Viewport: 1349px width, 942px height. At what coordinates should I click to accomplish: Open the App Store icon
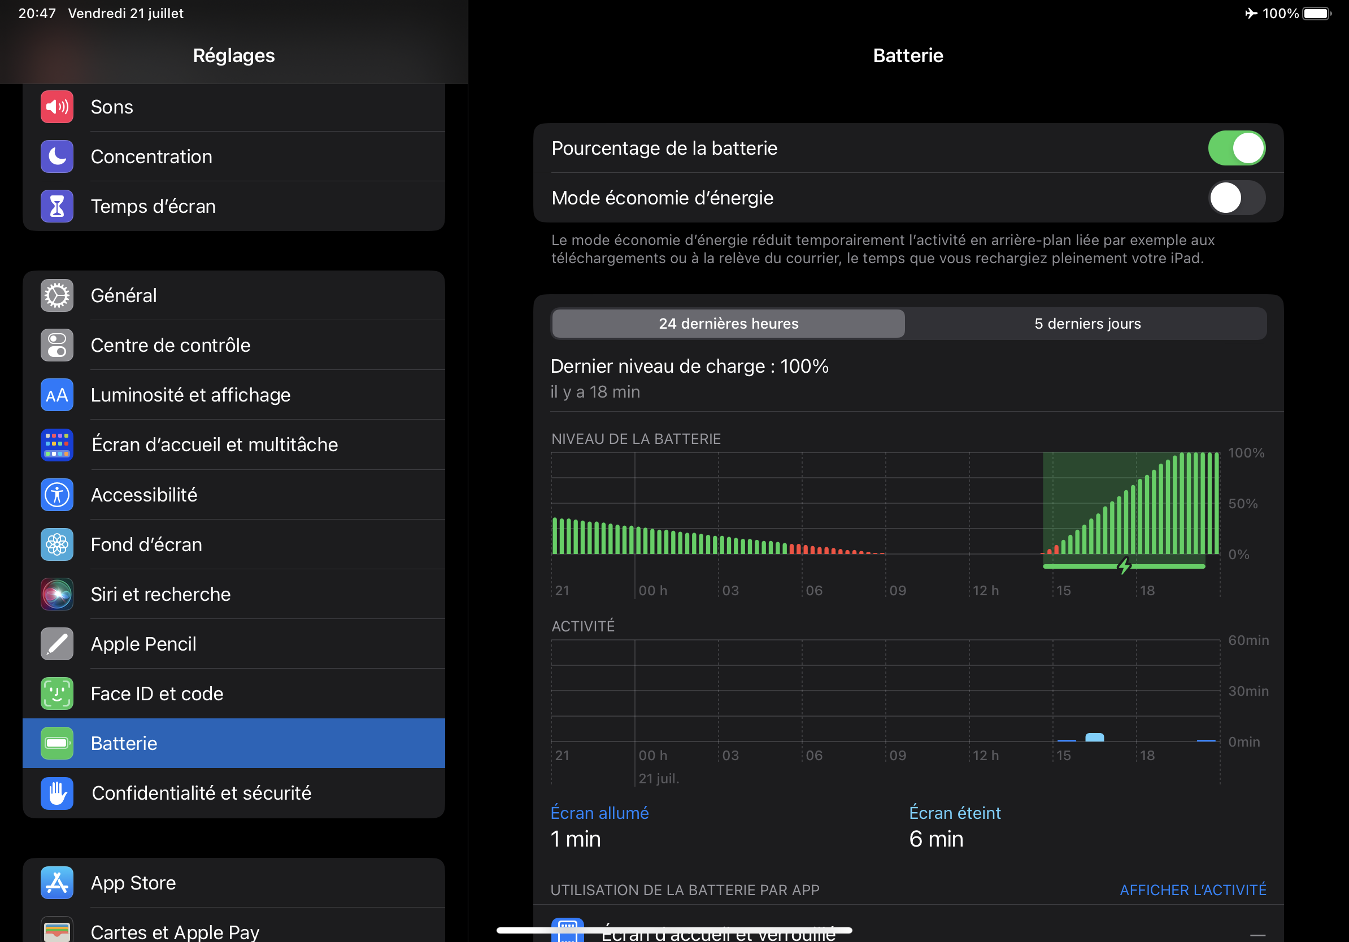coord(57,883)
